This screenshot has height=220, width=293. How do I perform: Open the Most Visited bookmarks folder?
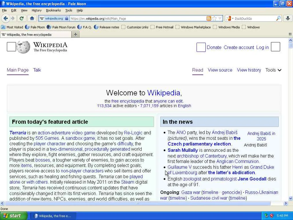coord(12,27)
